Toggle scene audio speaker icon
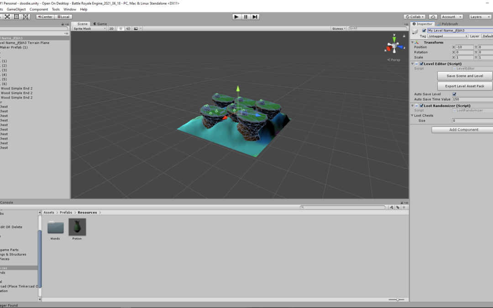This screenshot has width=493, height=308. (x=128, y=29)
